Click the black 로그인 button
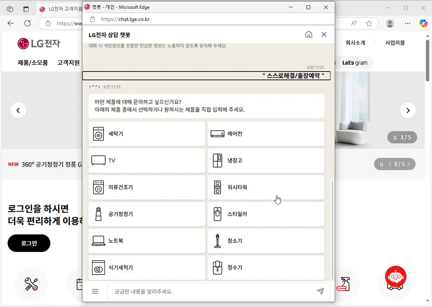The image size is (432, 307). (29, 243)
